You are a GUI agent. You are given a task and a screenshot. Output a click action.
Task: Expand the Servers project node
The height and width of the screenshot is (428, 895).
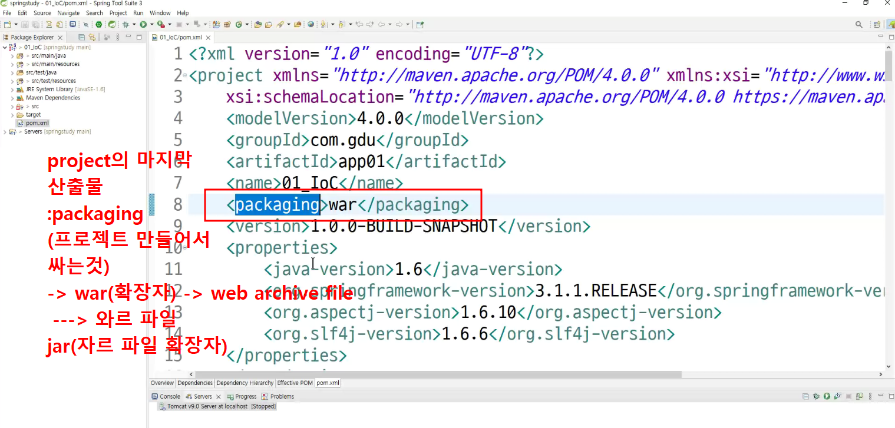(x=5, y=132)
